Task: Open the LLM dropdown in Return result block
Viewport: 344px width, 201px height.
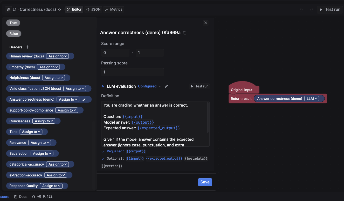Action: [312, 99]
